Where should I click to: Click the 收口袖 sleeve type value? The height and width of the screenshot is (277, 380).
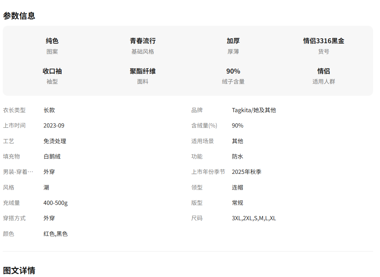pyautogui.click(x=52, y=71)
